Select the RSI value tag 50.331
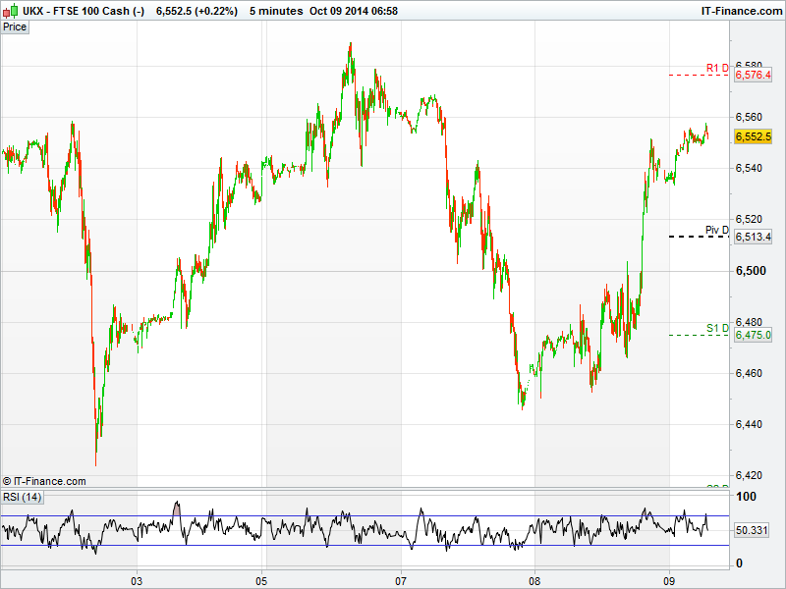This screenshot has width=786, height=589. pos(753,530)
